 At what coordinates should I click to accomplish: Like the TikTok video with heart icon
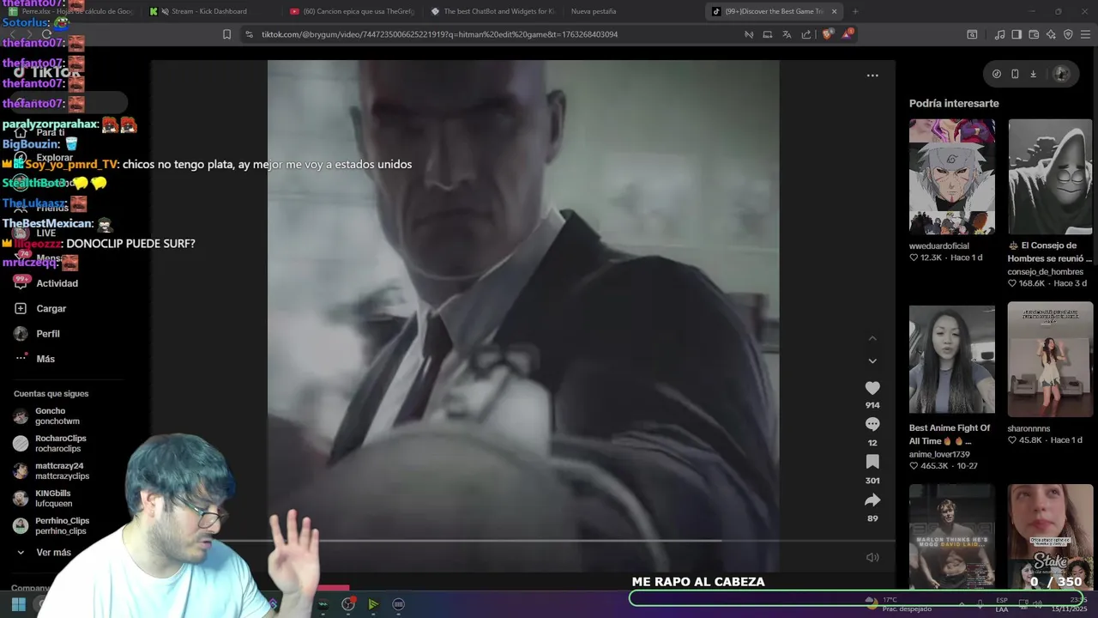point(872,388)
